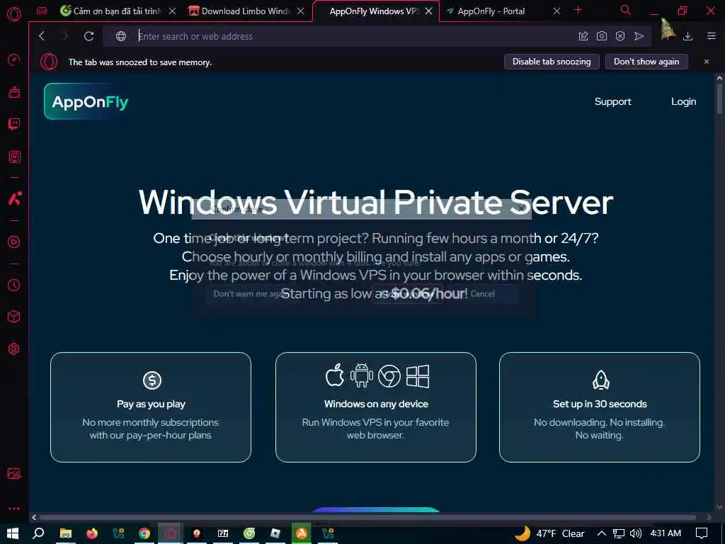Click the send/flow arrow icon in the address bar

(x=639, y=36)
